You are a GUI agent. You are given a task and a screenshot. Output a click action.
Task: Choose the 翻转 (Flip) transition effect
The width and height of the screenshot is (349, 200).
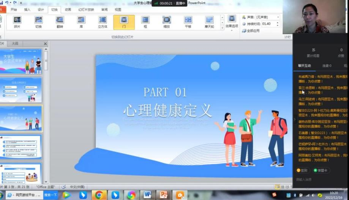coord(60,22)
